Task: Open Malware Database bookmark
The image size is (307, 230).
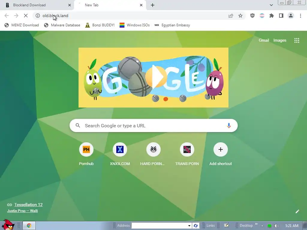Action: click(62, 25)
